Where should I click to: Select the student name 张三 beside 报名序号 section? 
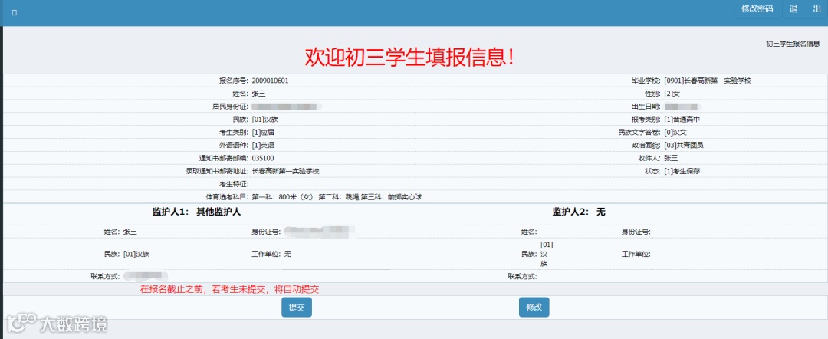click(259, 94)
